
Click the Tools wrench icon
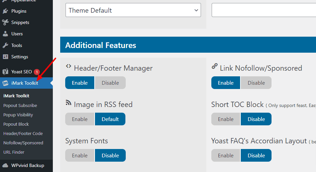(5, 45)
